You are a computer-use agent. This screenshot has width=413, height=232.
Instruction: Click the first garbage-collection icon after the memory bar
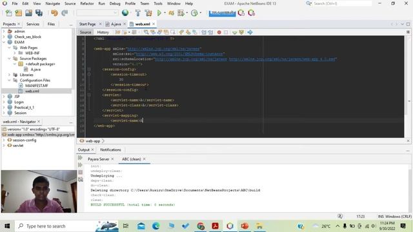[241, 13]
